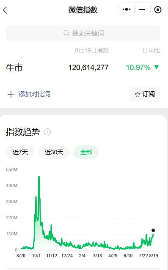Click the 2/4 x-axis date label
Image resolution: width=168 pixels, height=270 pixels.
tap(82, 256)
